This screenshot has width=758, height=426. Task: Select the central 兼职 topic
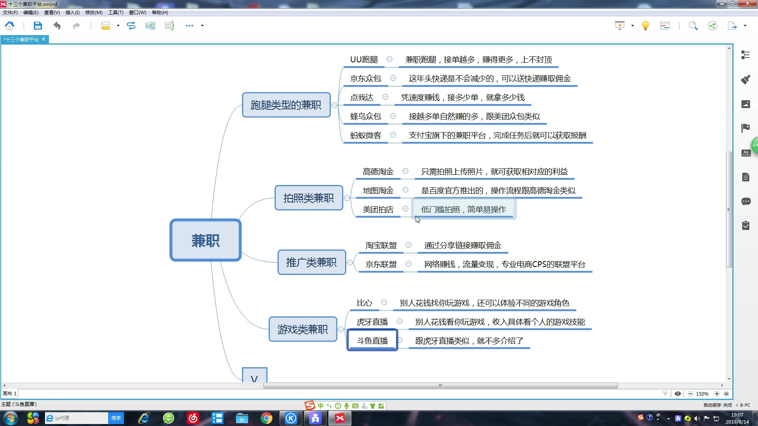(205, 240)
